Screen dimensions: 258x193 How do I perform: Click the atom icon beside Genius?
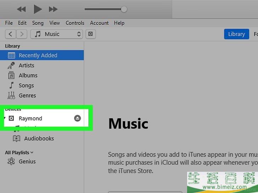11,162
